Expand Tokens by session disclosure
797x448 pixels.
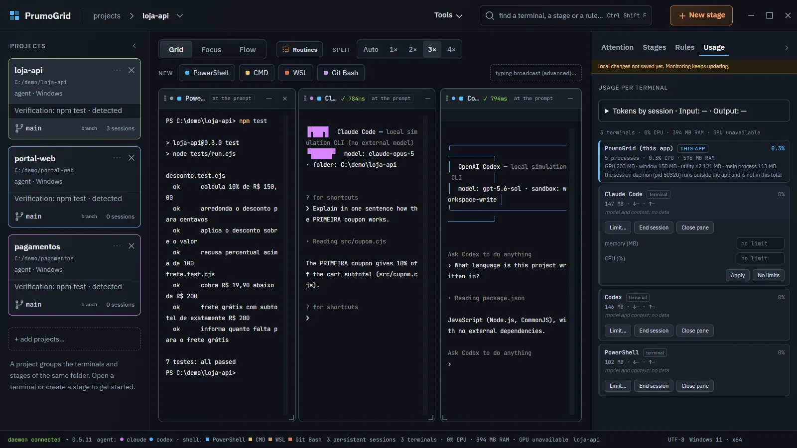(x=694, y=111)
